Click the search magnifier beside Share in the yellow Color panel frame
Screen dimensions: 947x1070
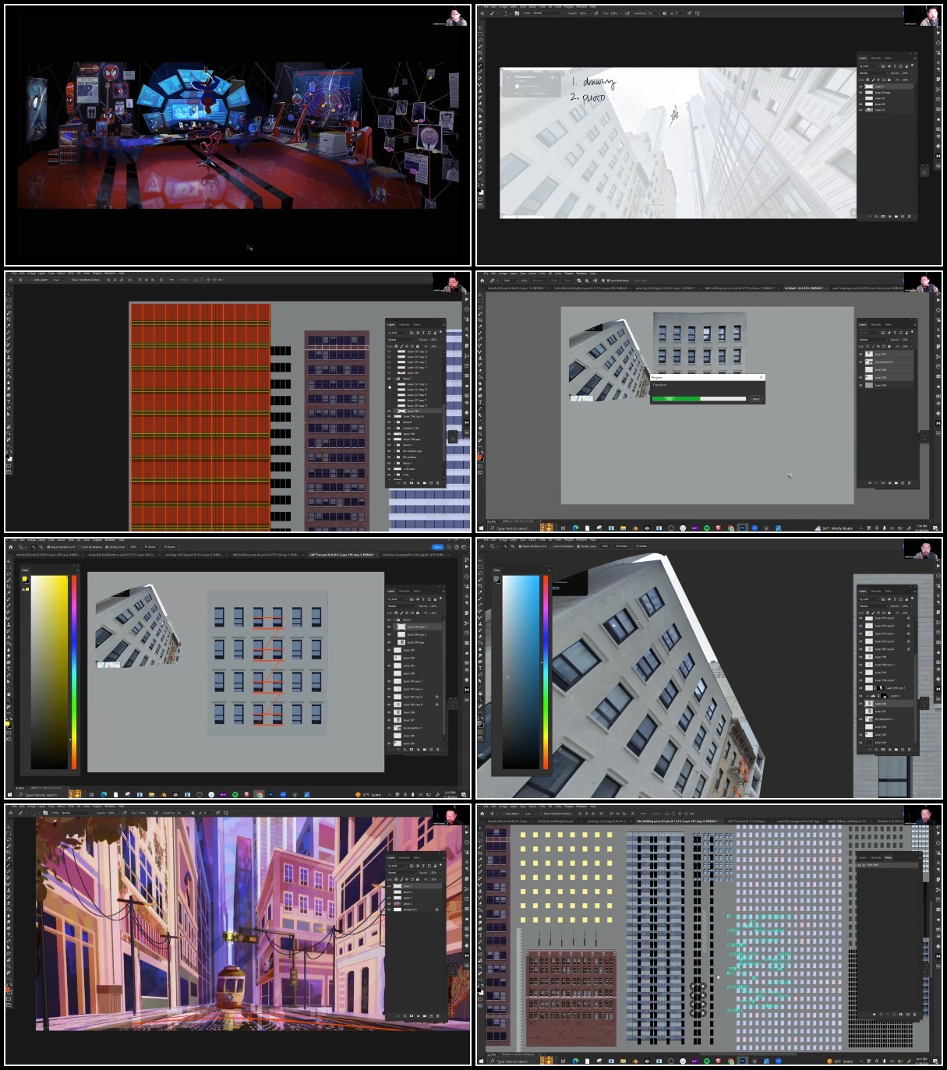point(449,546)
